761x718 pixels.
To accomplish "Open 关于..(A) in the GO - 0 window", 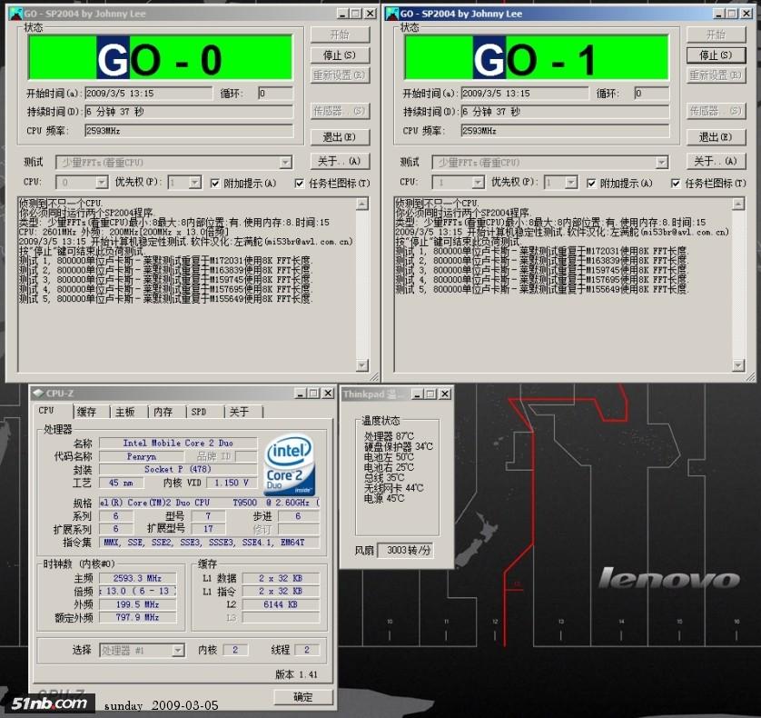I will [340, 162].
